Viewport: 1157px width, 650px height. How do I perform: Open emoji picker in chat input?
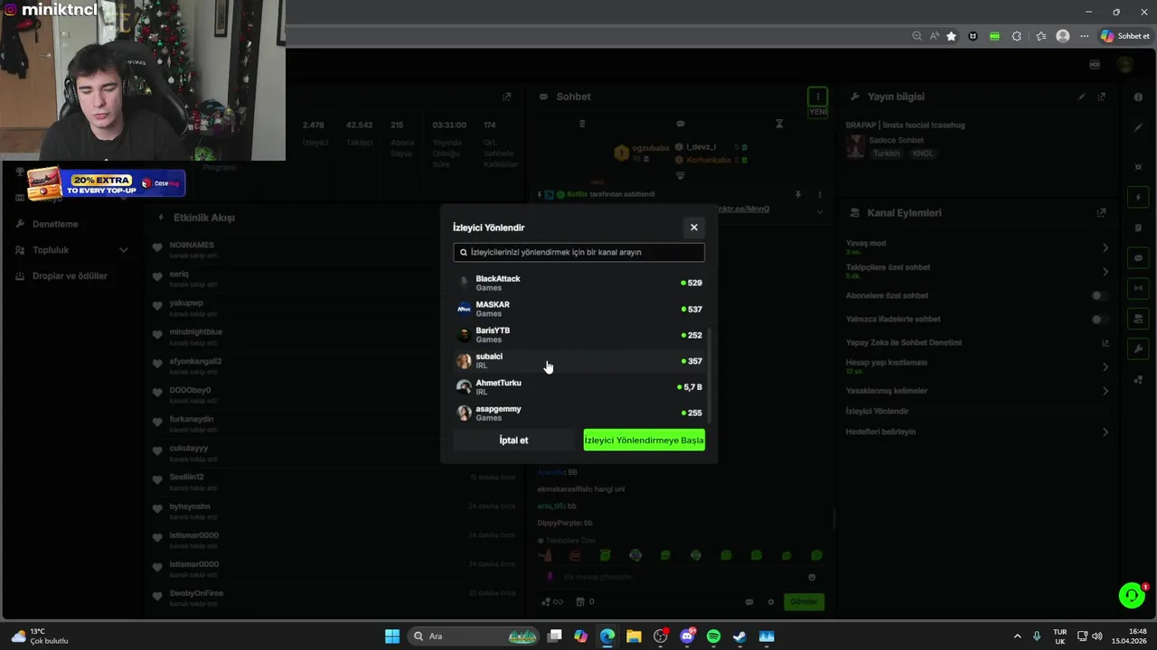click(812, 577)
